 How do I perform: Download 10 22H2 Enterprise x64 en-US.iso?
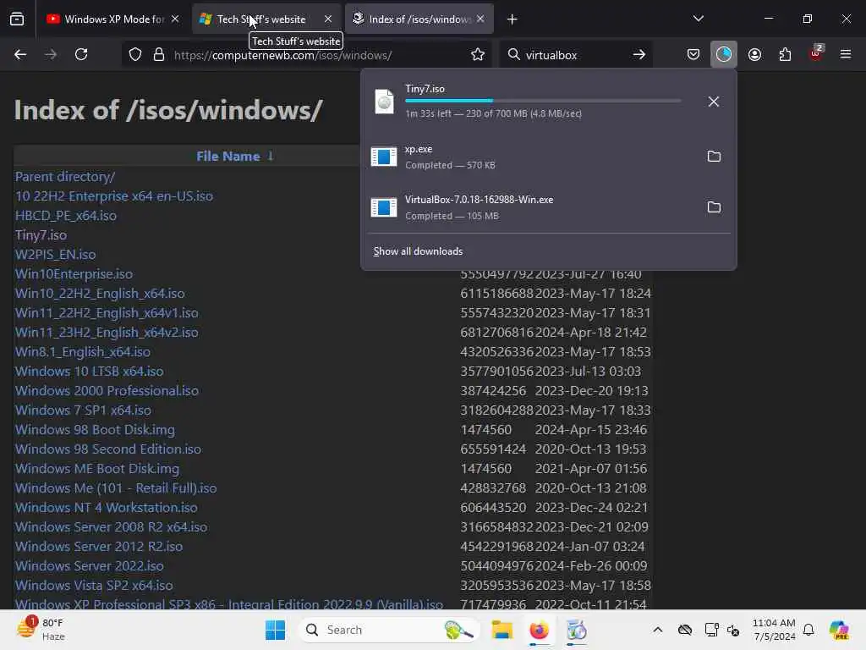pyautogui.click(x=114, y=196)
